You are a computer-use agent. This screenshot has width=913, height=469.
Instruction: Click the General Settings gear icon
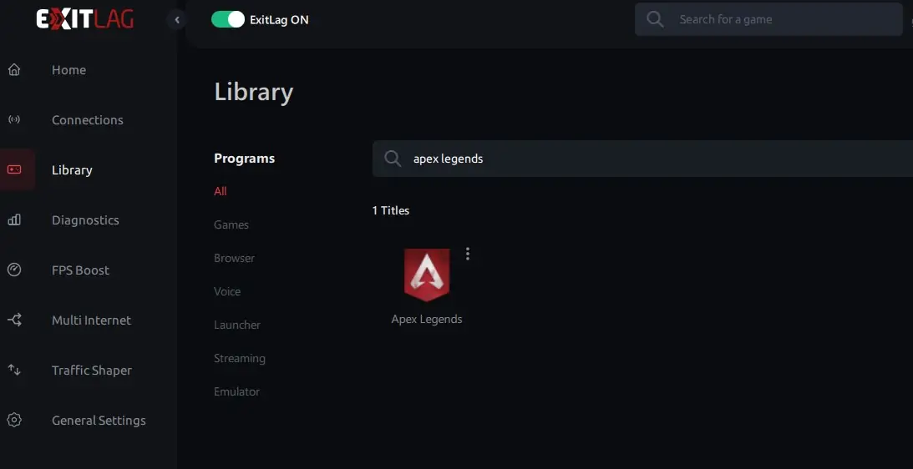coord(14,420)
